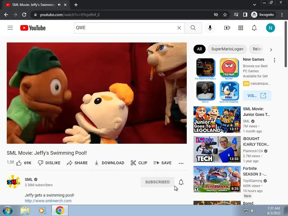Mute the tab via speaker icon
This screenshot has height=216, width=288.
(59, 5)
